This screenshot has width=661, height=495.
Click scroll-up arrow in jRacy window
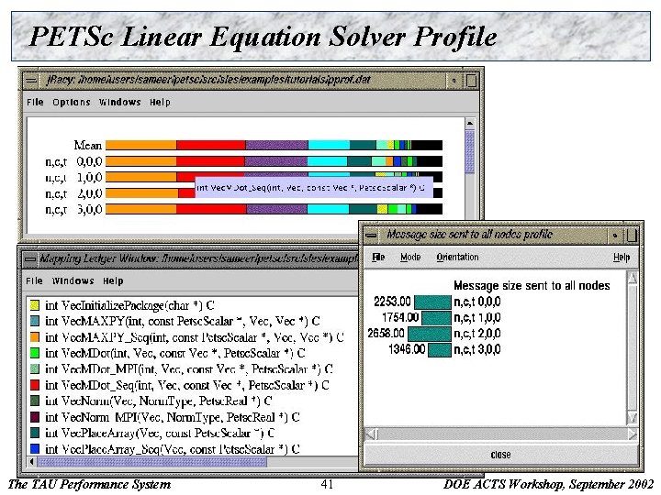pyautogui.click(x=470, y=123)
